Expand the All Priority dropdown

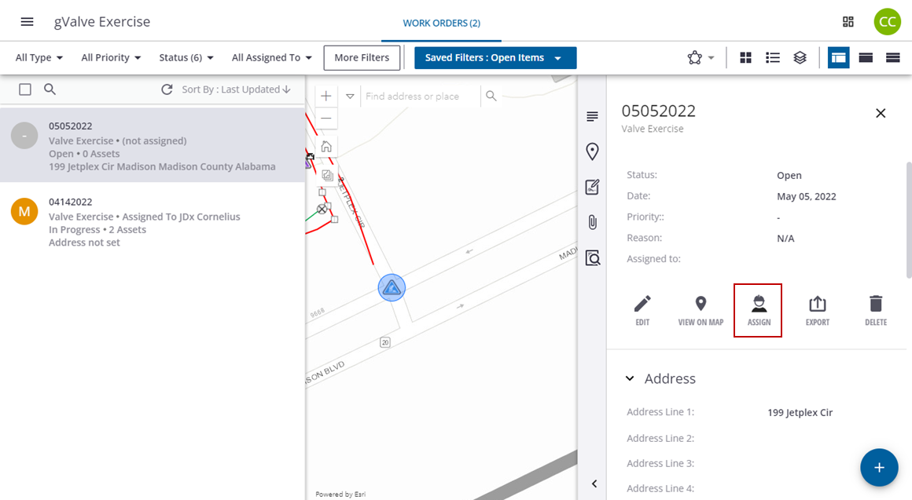coord(111,57)
